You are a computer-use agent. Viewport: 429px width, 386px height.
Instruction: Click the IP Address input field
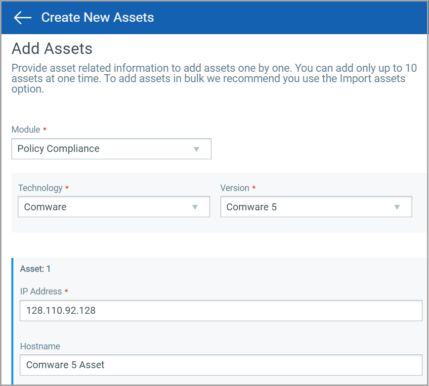(x=221, y=310)
